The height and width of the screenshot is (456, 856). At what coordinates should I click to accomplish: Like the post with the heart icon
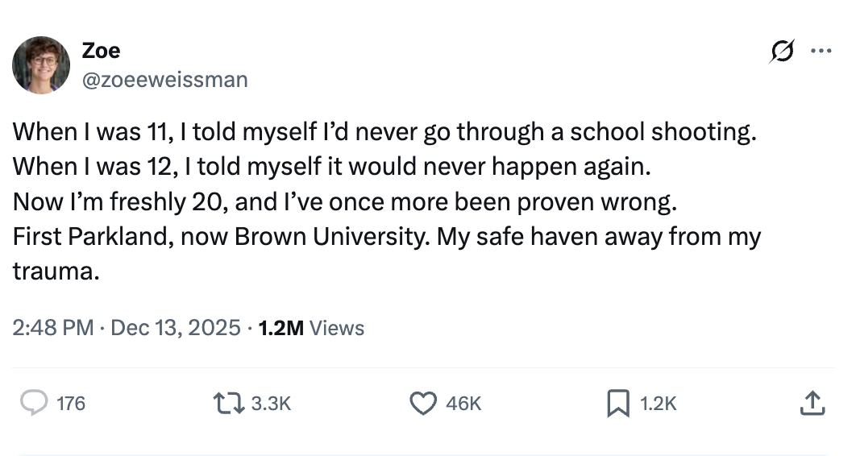click(x=423, y=403)
